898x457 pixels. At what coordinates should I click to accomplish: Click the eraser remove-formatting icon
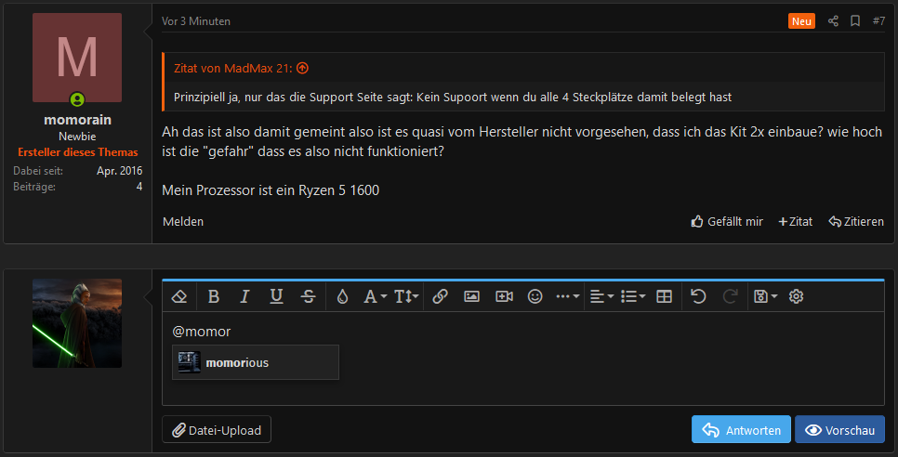pos(179,296)
